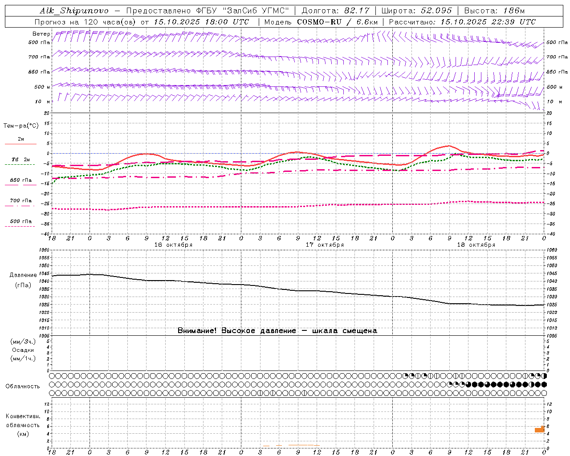Click the warning Внимание! Высокое давление — шкала смещена
Image resolution: width=570 pixels, height=456 pixels.
coord(277,330)
